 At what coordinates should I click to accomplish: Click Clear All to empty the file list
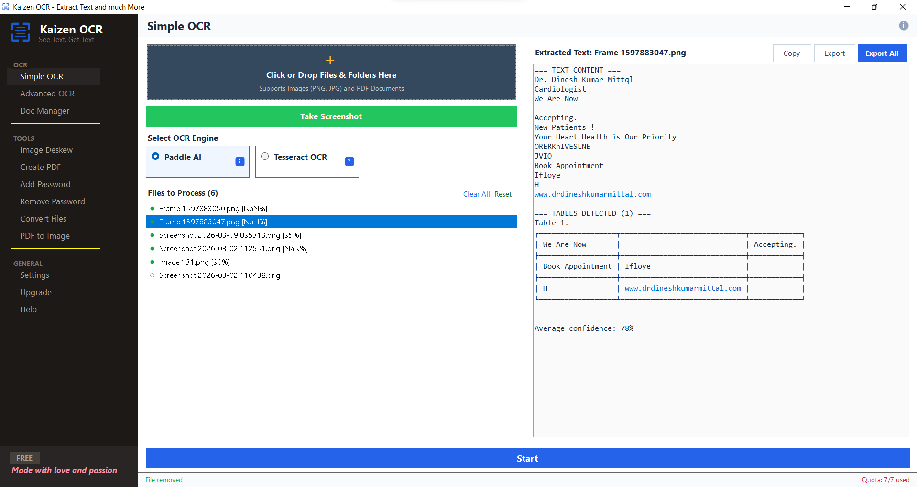pos(476,194)
